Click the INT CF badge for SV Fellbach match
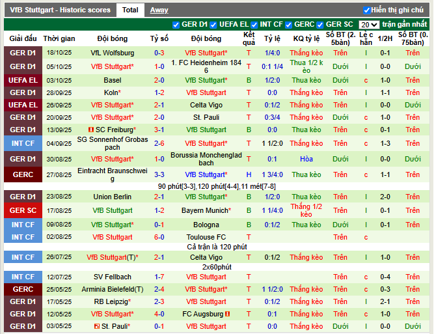 (x=22, y=277)
